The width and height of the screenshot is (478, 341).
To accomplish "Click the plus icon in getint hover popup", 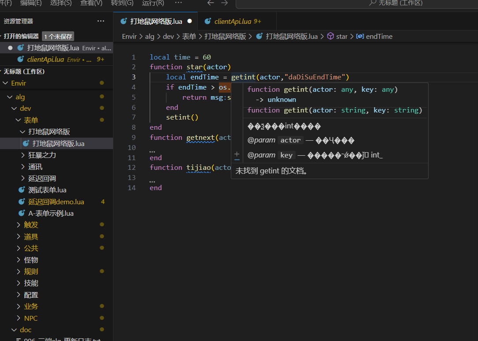I will (x=237, y=155).
